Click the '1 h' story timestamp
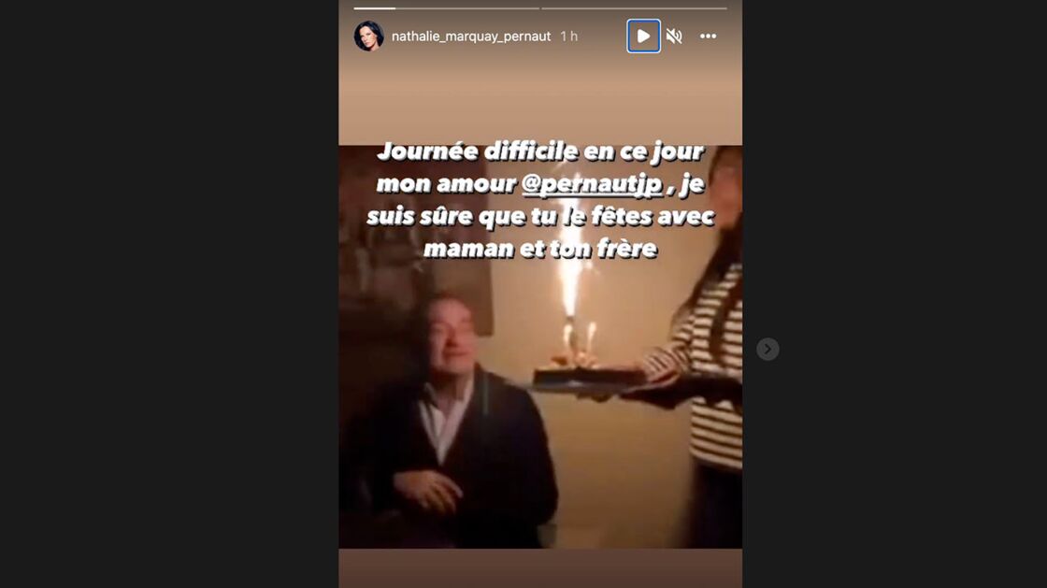 coord(569,36)
